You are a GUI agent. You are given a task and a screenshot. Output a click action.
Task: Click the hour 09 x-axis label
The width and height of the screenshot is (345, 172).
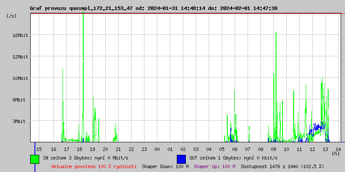[x=273, y=149]
